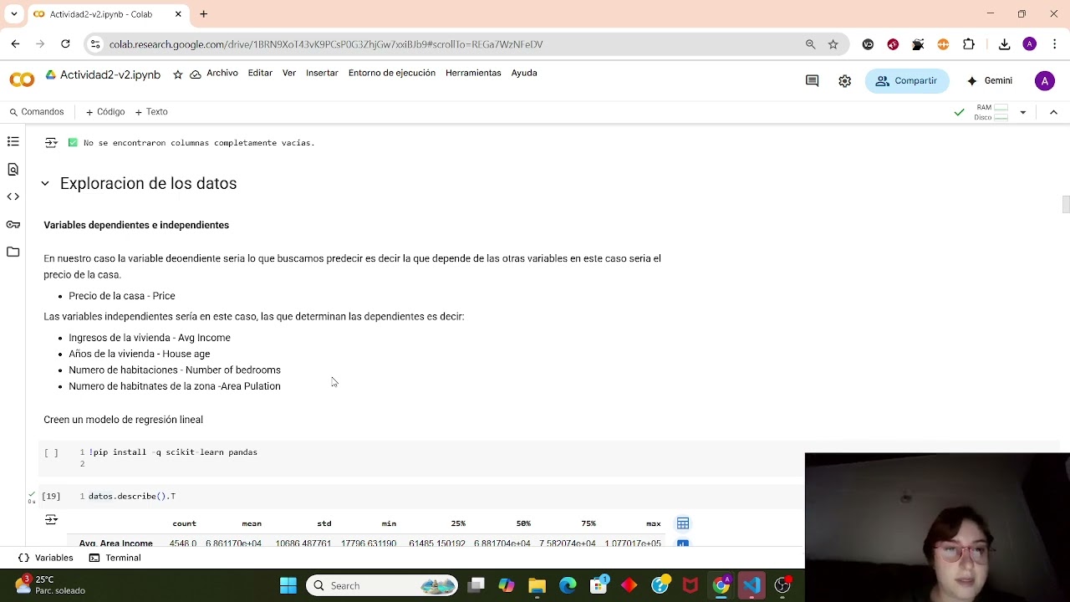
Task: Click the RAM and Disco usage indicator
Action: [991, 112]
